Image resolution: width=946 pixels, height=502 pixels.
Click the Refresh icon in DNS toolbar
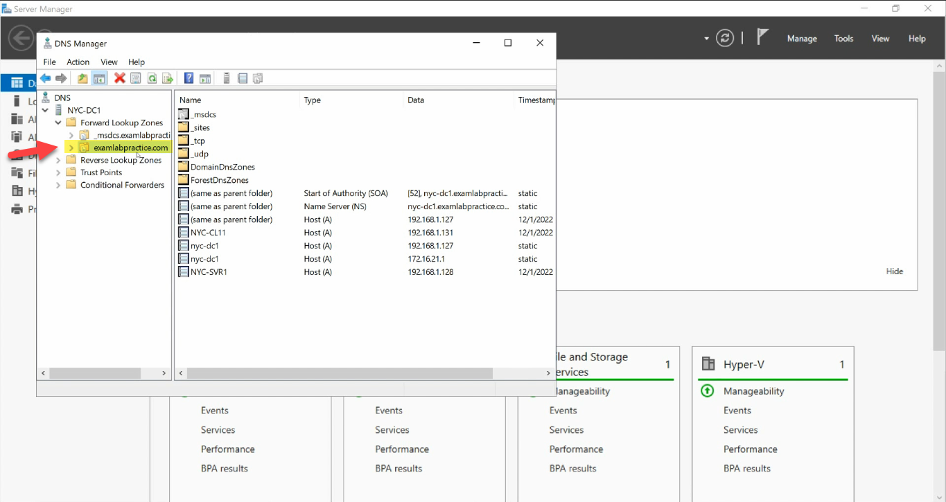[152, 78]
